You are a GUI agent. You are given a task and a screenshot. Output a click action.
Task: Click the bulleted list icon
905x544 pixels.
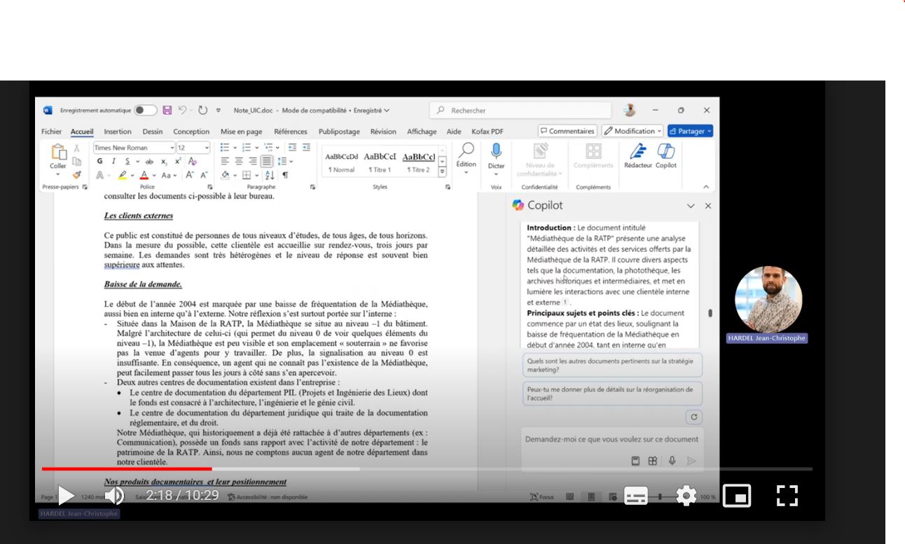(x=225, y=148)
